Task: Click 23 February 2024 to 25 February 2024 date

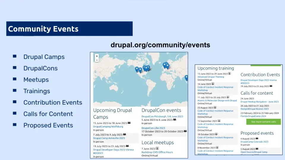Action: (x=259, y=113)
